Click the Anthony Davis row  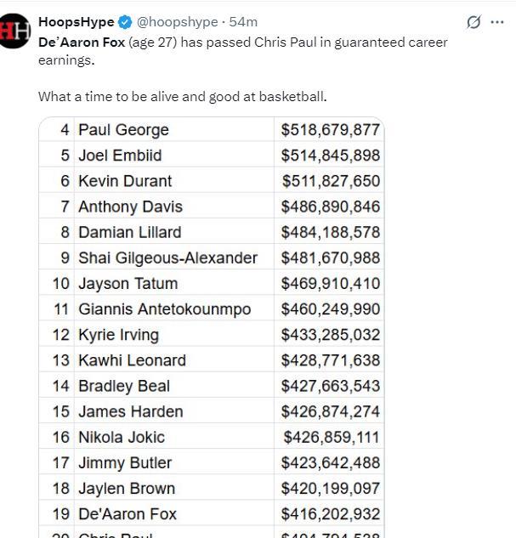(212, 207)
